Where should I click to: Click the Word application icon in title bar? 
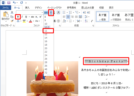coord(3,3)
